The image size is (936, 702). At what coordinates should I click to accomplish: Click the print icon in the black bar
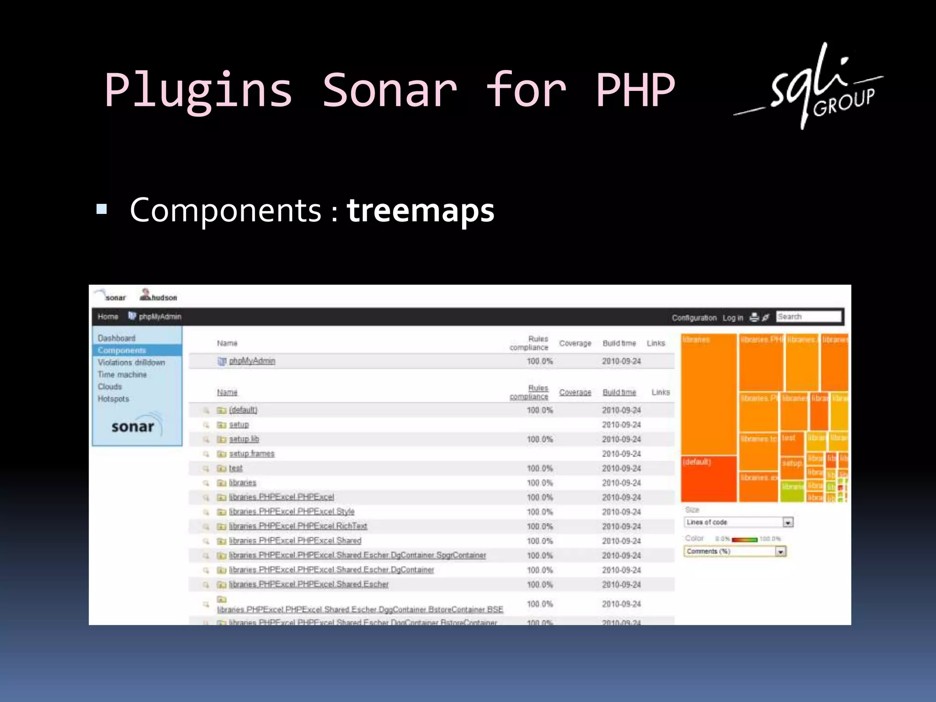[x=754, y=317]
